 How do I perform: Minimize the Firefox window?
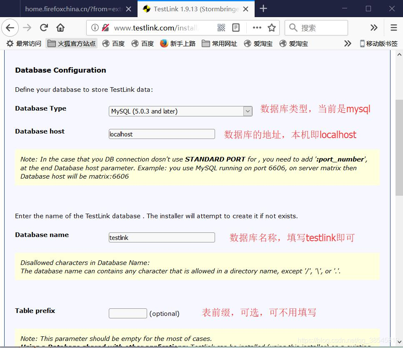click(x=345, y=8)
